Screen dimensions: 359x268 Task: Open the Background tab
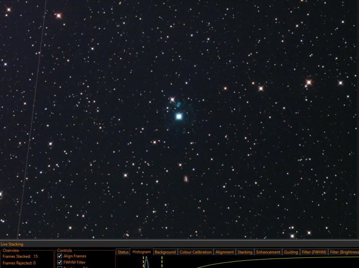click(165, 252)
